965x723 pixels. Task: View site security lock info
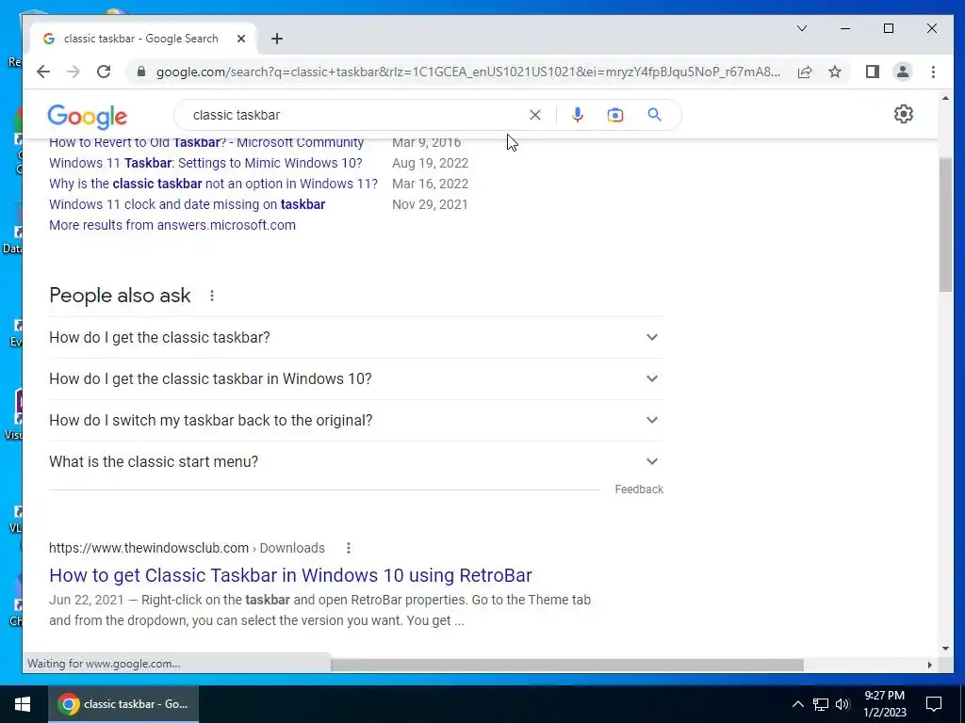tap(141, 72)
